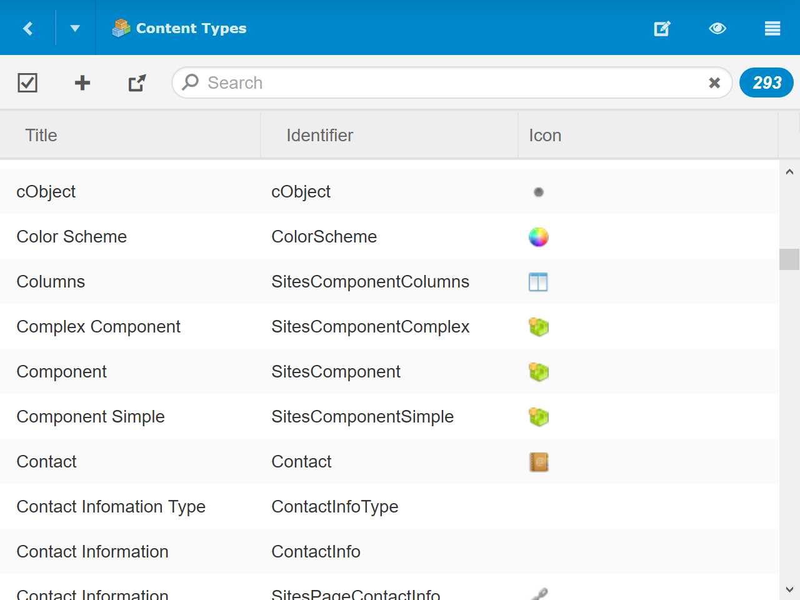Viewport: 800px width, 600px height.
Task: Open the hamburger list menu
Action: point(772,28)
